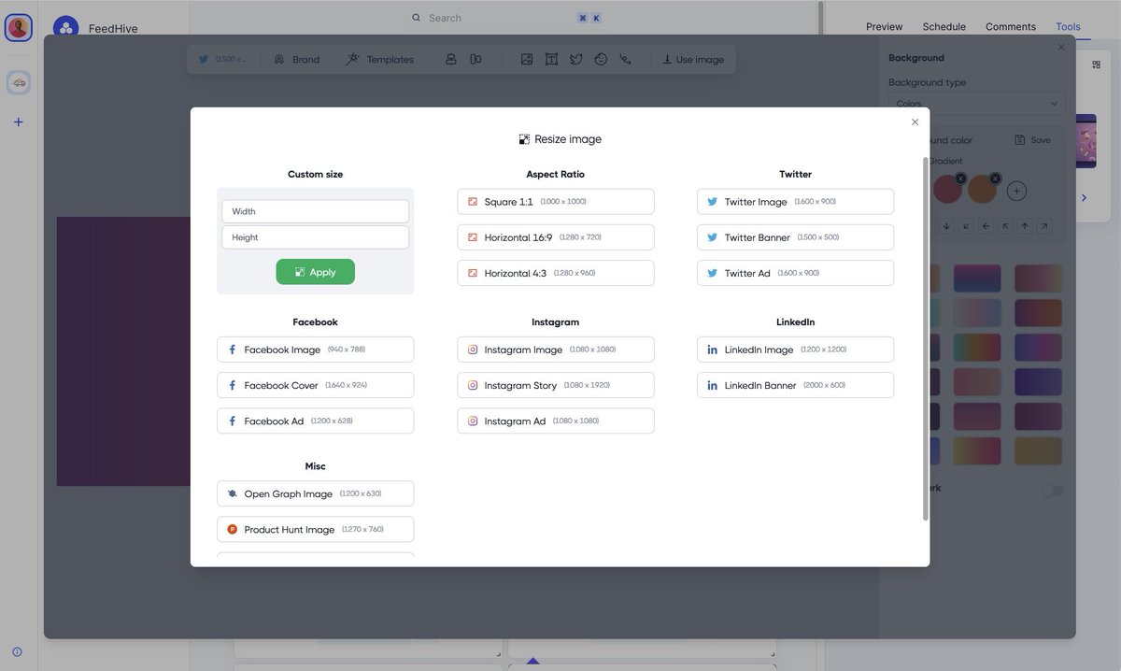Set gradient direction to left arrow

(986, 226)
